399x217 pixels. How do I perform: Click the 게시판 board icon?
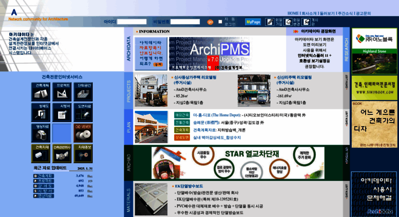306,22
